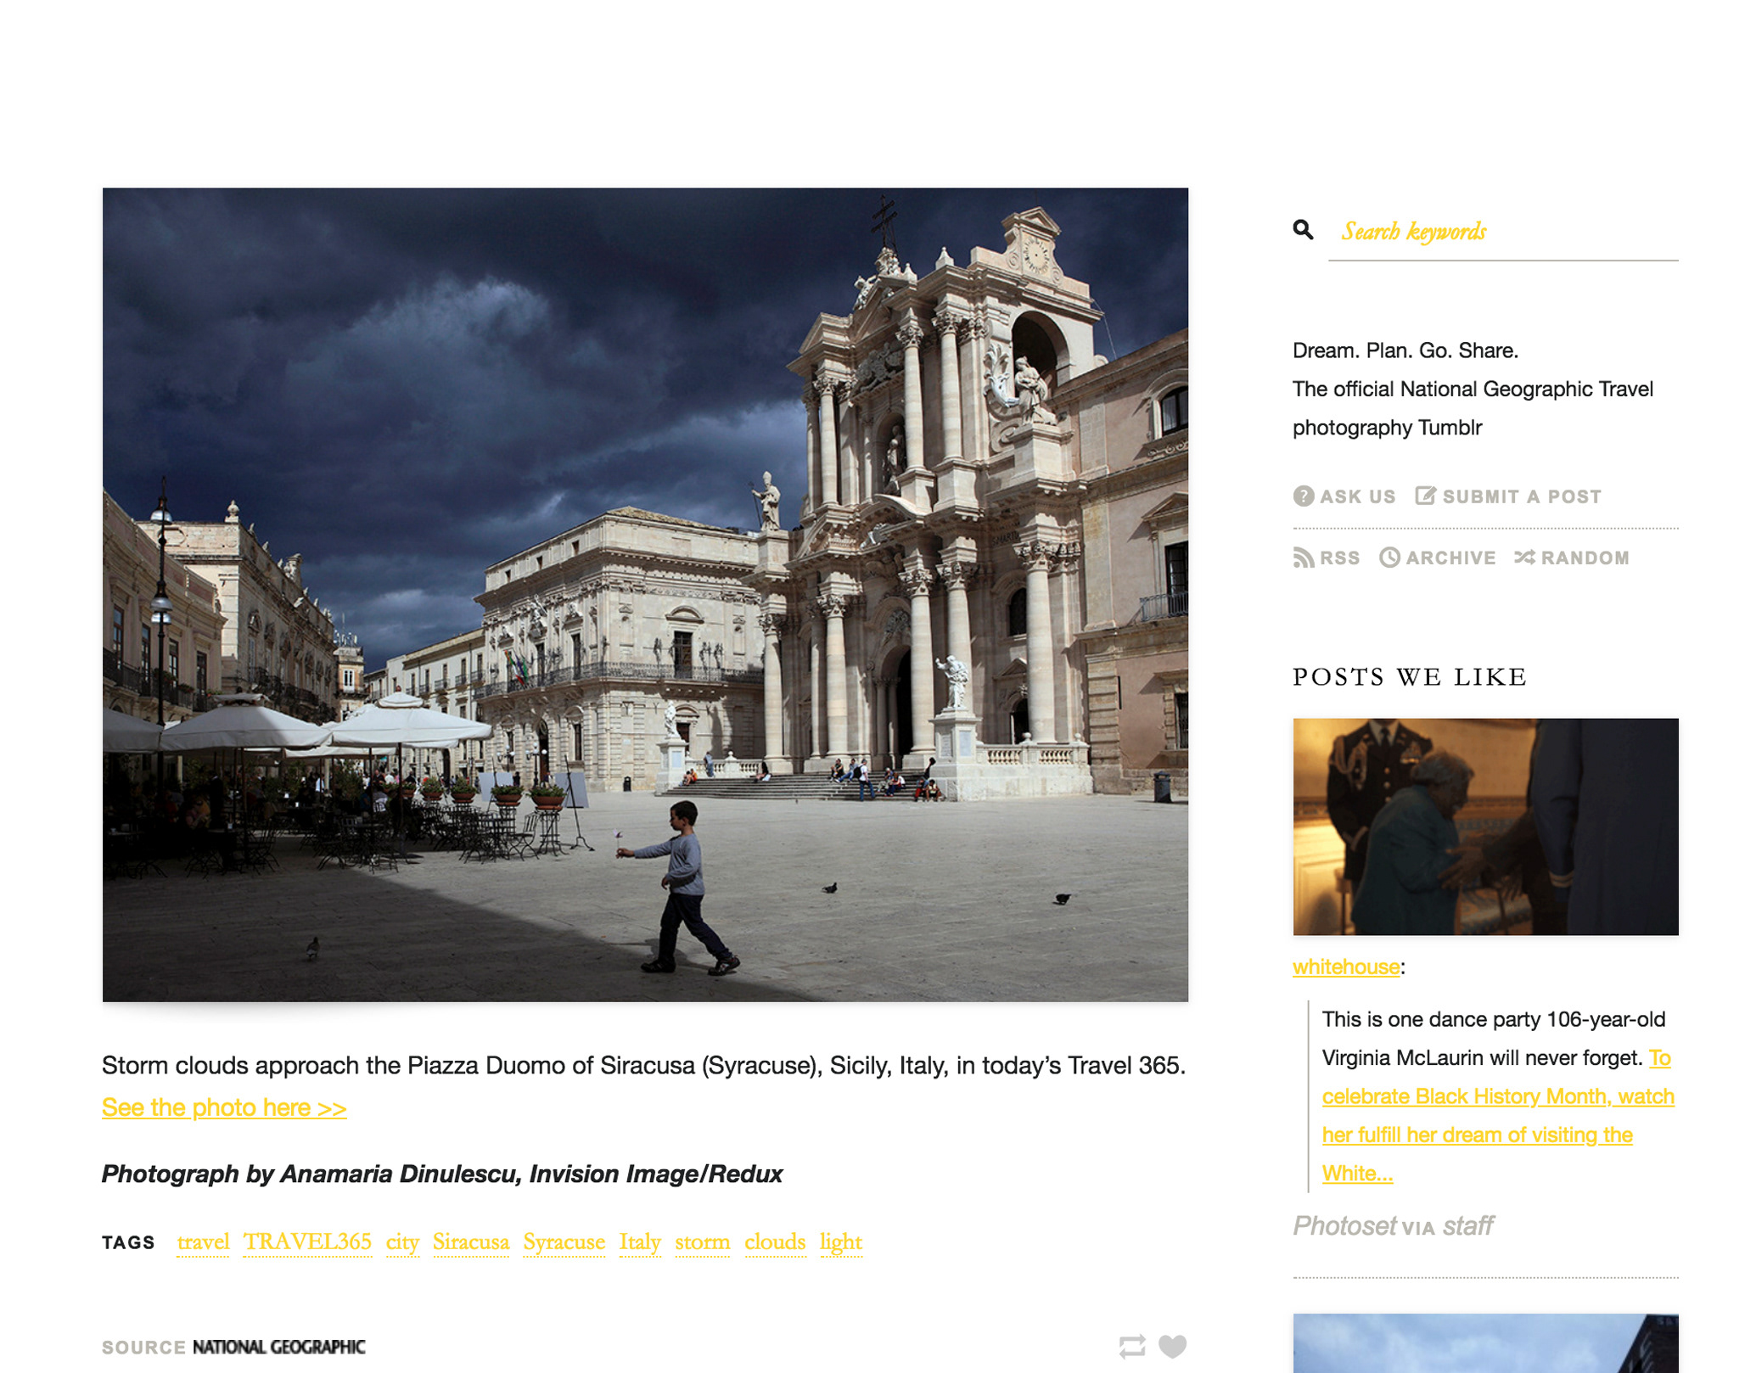The height and width of the screenshot is (1373, 1756).
Task: Open 'See the photo here >>' link
Action: pos(224,1107)
